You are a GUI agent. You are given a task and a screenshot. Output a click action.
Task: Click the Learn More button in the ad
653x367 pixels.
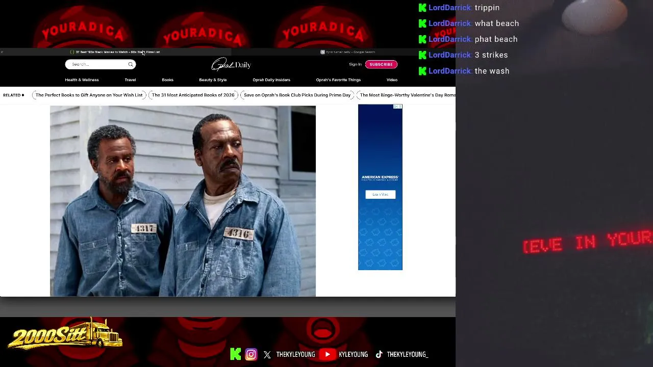point(380,194)
